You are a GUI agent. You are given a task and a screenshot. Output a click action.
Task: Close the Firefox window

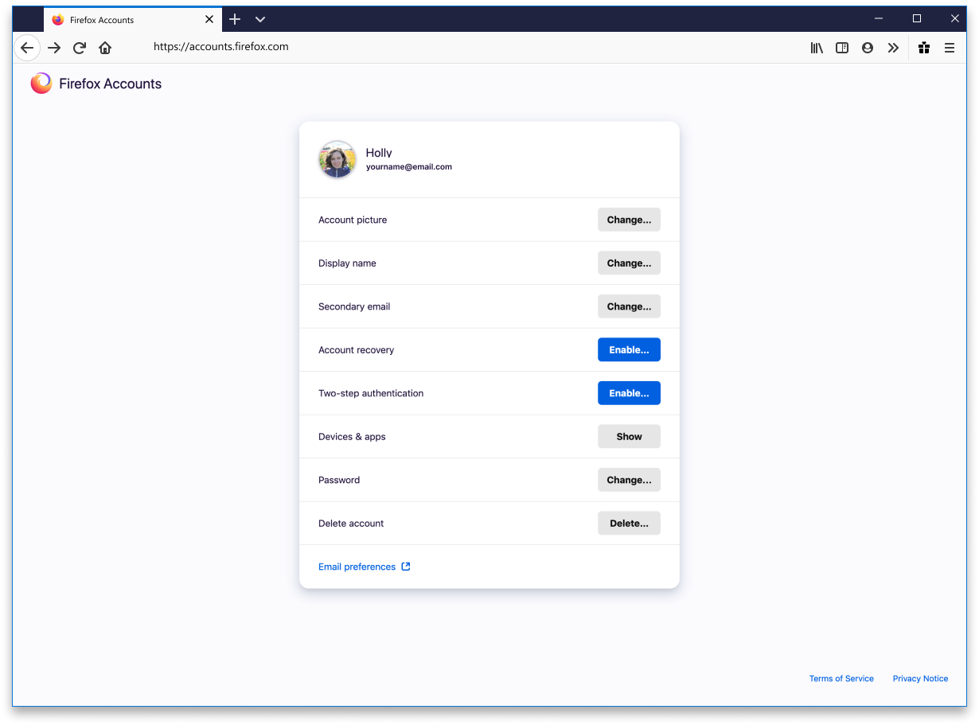pos(955,18)
